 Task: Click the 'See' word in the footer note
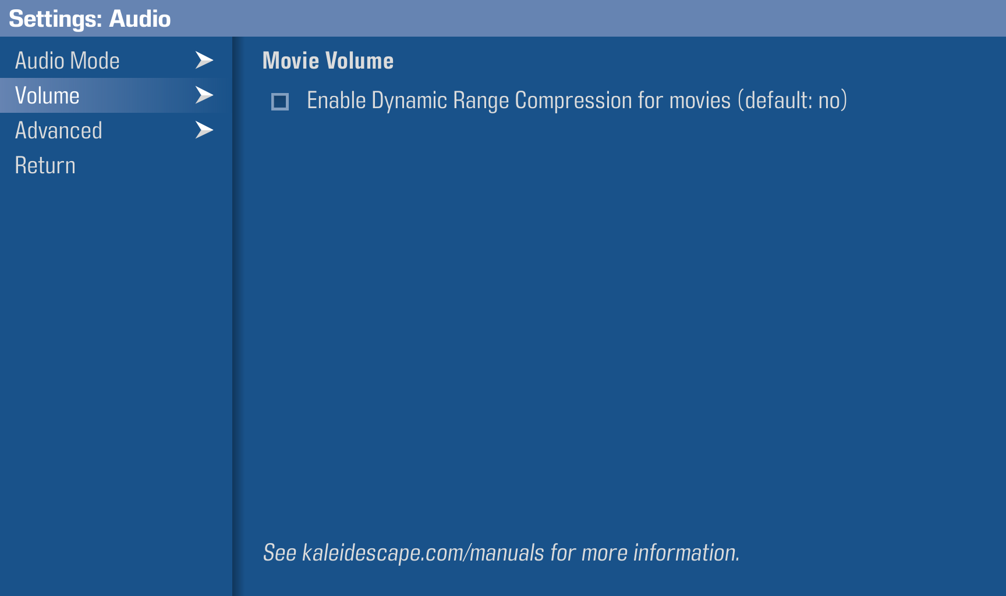(x=280, y=552)
